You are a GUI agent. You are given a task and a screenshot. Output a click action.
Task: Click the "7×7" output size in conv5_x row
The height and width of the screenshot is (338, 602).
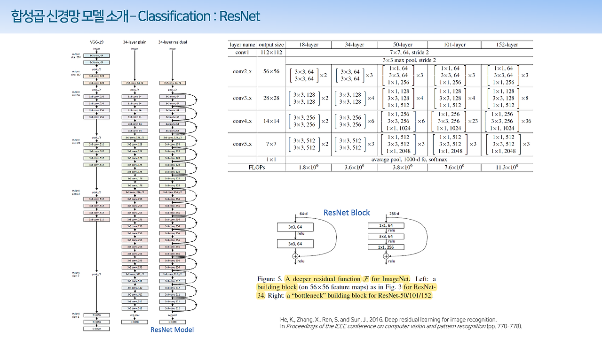pos(271,144)
